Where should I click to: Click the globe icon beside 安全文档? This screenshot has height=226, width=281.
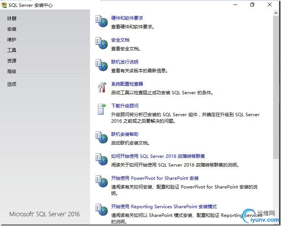102,43
